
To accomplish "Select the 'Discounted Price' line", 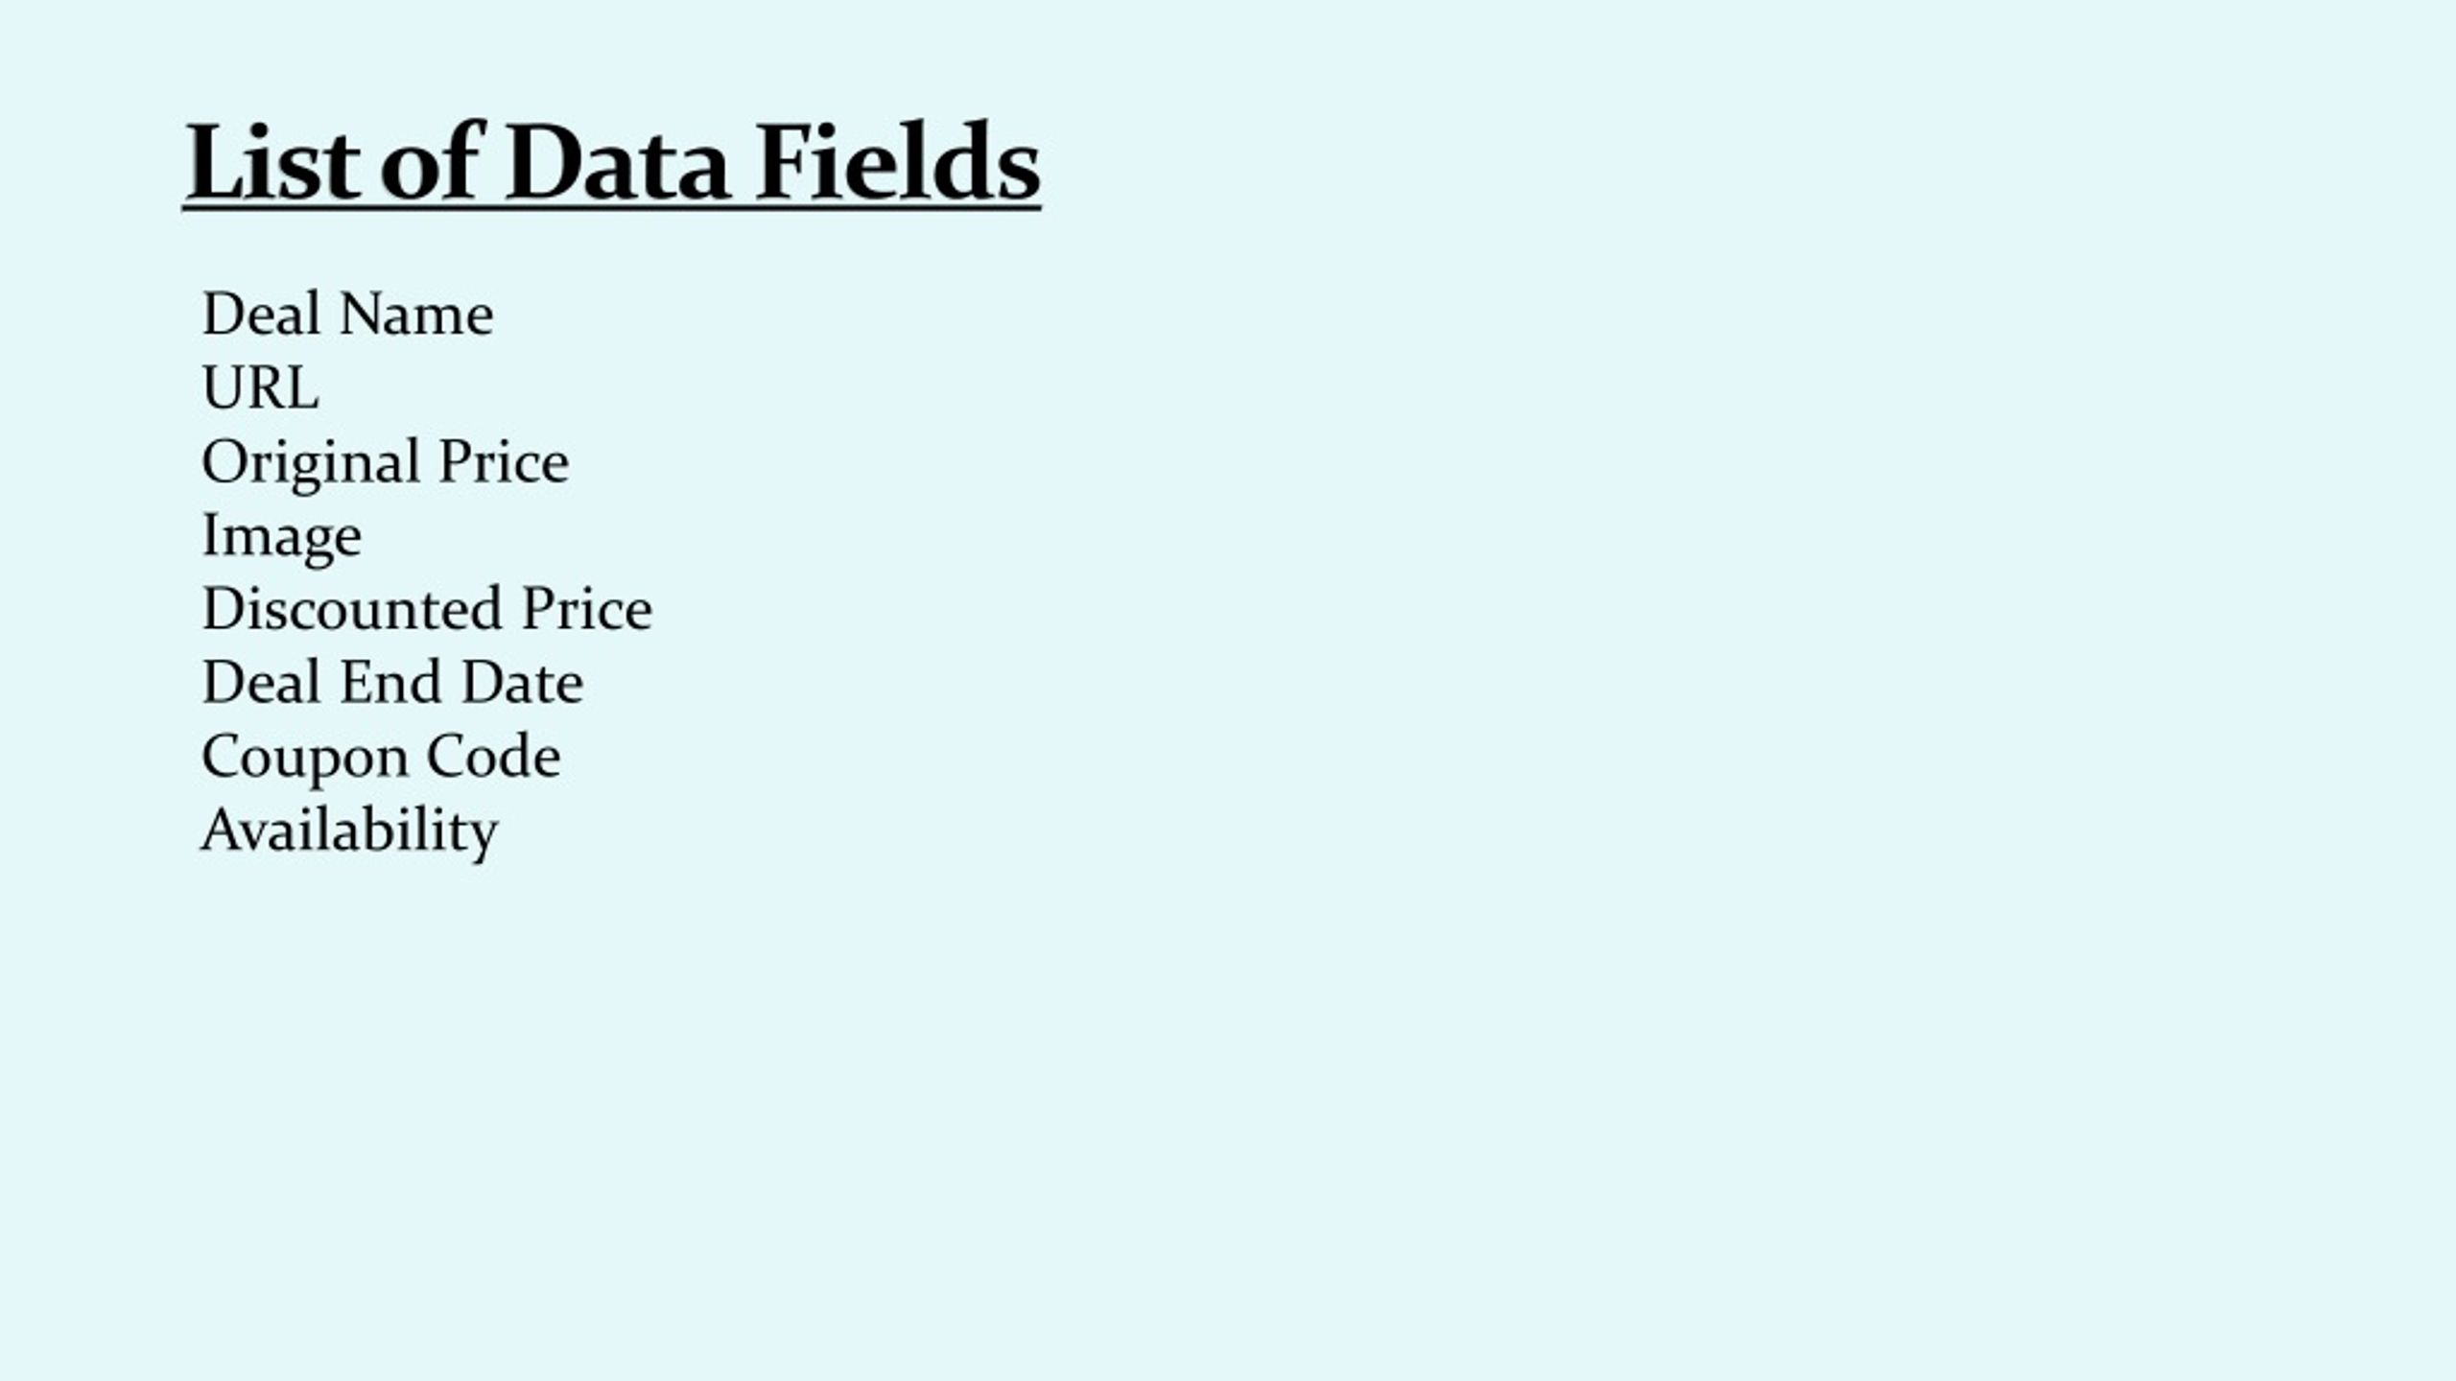I will 427,608.
